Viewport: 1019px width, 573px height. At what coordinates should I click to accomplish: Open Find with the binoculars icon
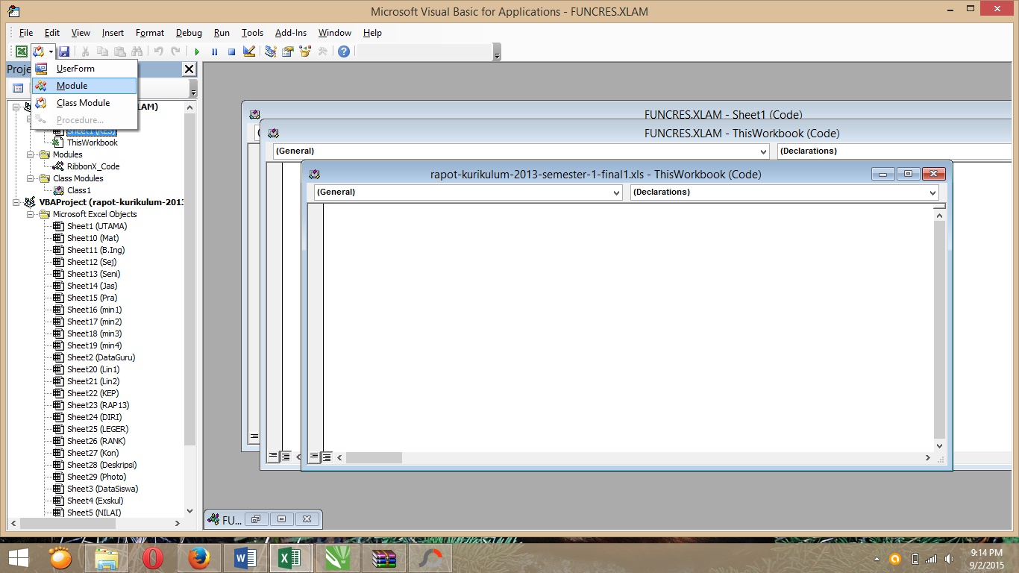point(137,51)
